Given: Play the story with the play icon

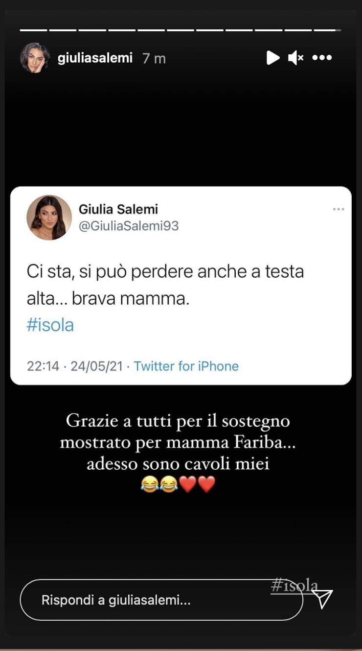Looking at the screenshot, I should 272,58.
